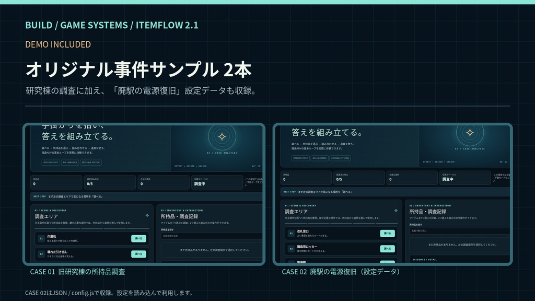Investigate 壊れた引き出し with its 調べる button

[138, 254]
